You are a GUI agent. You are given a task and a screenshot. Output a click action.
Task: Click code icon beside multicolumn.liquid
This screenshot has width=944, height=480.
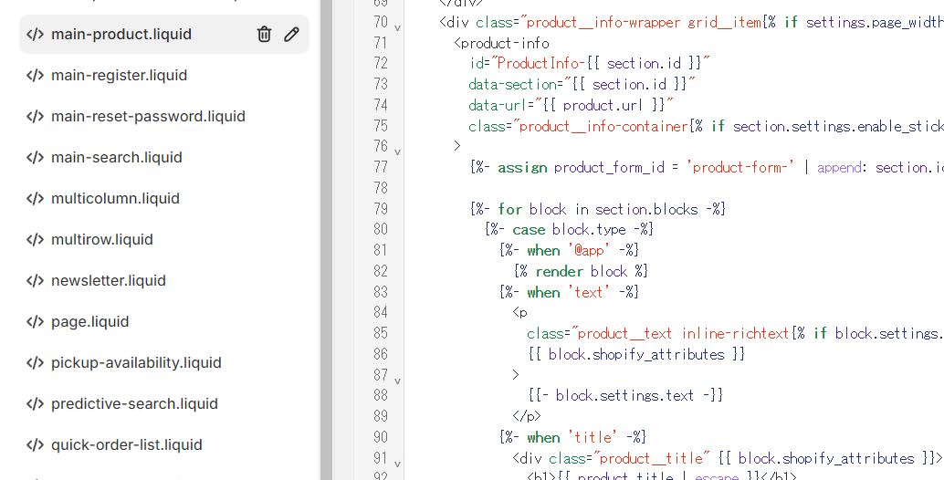point(35,199)
